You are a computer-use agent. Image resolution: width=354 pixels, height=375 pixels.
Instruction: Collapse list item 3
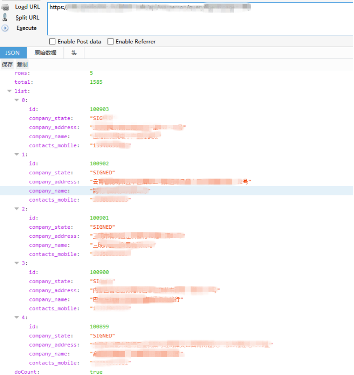(17, 263)
